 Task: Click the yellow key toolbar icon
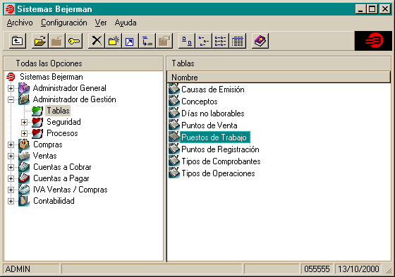tap(74, 41)
